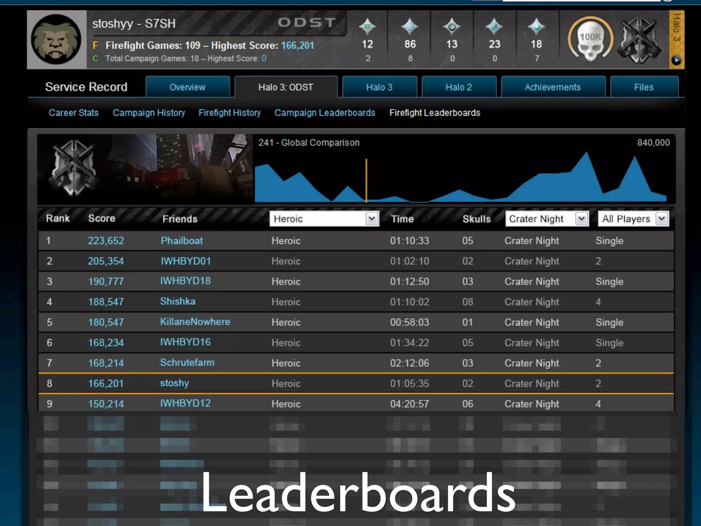Open player Phailboat's profile

click(182, 241)
